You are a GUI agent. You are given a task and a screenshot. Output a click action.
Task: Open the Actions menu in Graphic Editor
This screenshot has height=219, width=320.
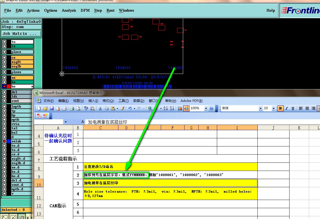point(33,10)
